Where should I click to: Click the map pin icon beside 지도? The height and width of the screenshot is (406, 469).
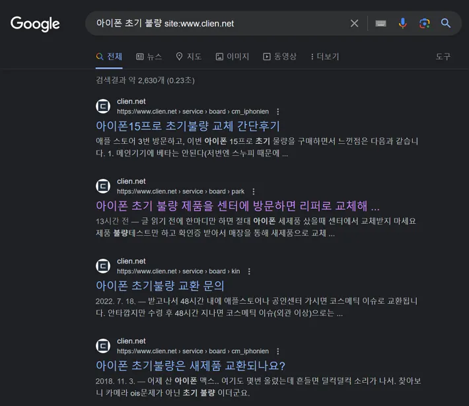click(179, 57)
